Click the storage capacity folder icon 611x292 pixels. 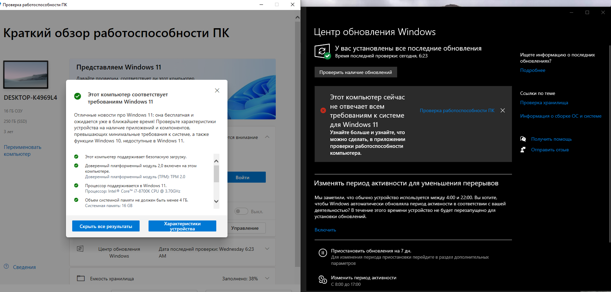81,278
